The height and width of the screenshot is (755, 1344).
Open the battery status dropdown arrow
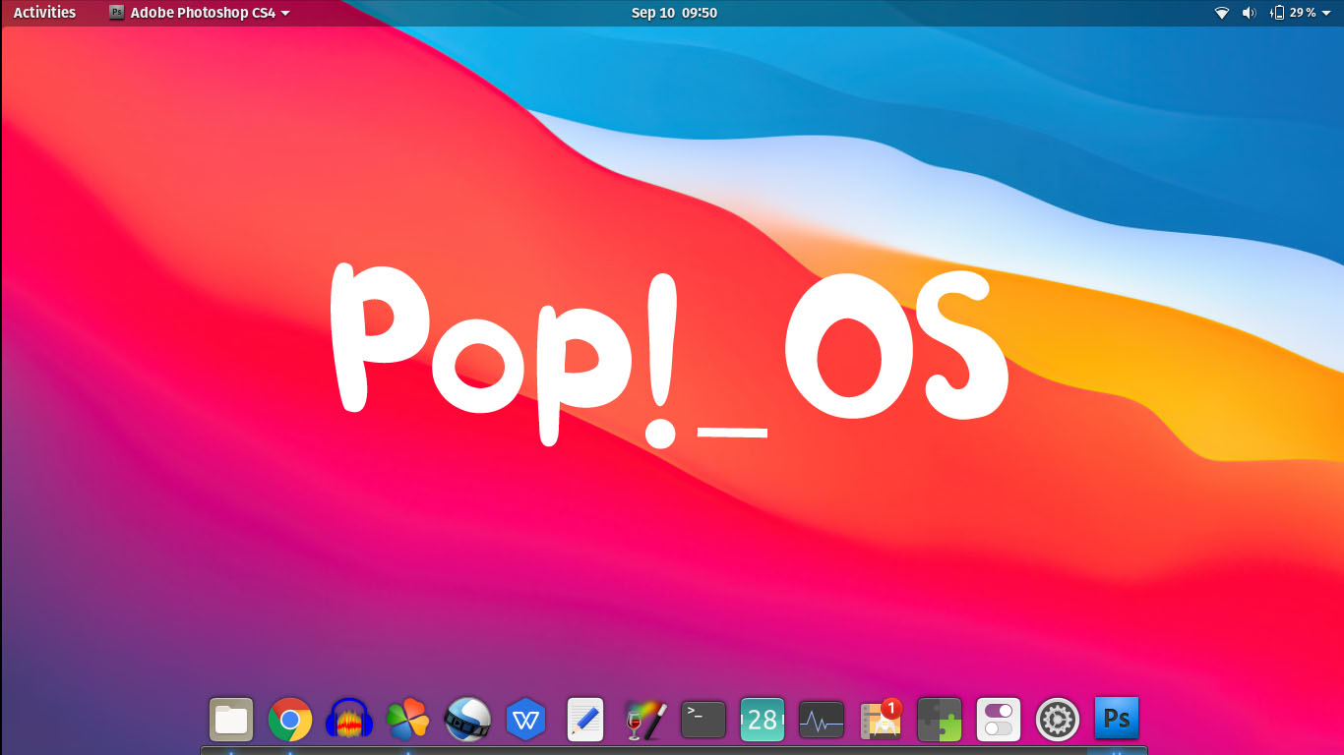[1326, 13]
